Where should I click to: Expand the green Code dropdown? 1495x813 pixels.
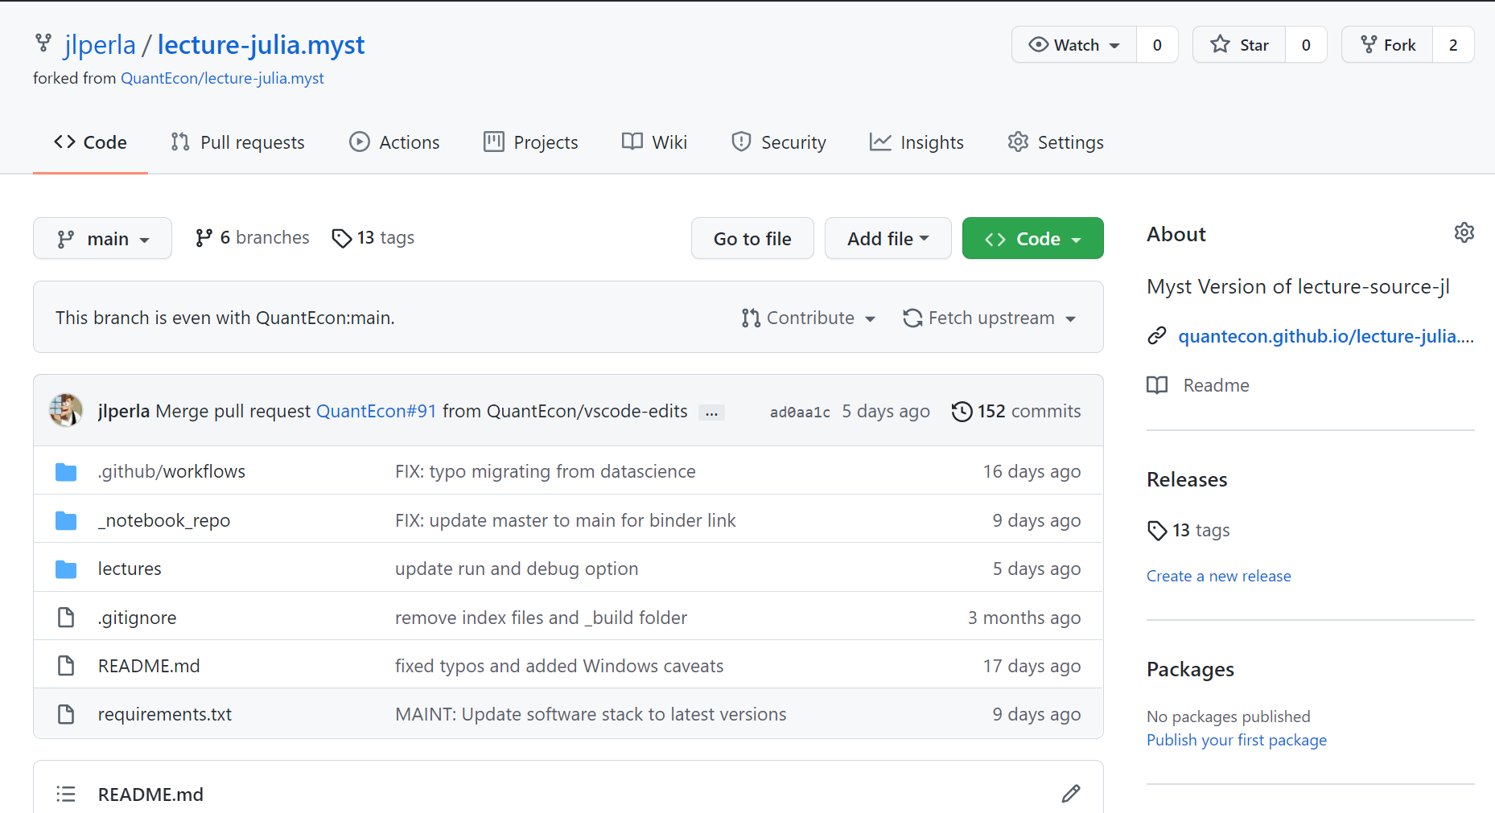[x=1032, y=239]
